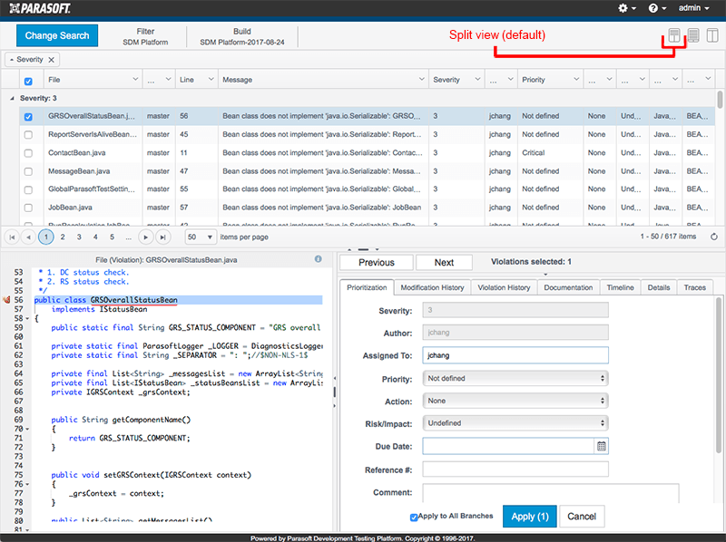
Task: Open the Priority dropdown in Prioritization
Action: pyautogui.click(x=515, y=378)
